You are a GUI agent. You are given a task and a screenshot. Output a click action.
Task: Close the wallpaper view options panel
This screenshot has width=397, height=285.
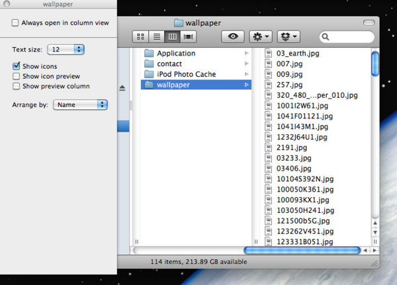(x=7, y=3)
